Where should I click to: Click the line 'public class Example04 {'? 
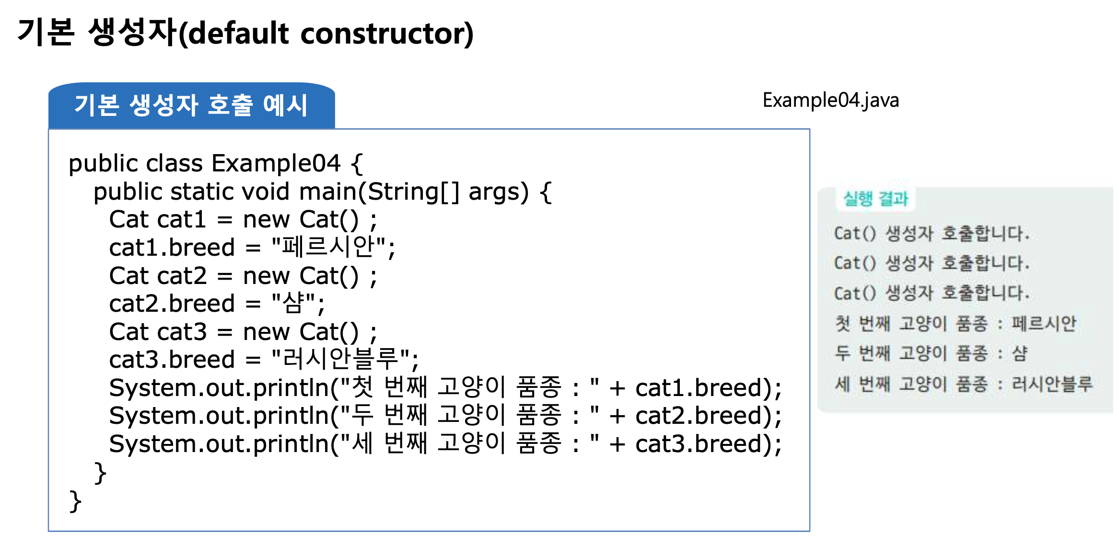216,163
